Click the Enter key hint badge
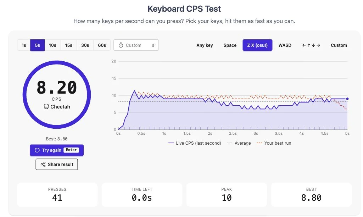363x217 pixels. [71, 150]
